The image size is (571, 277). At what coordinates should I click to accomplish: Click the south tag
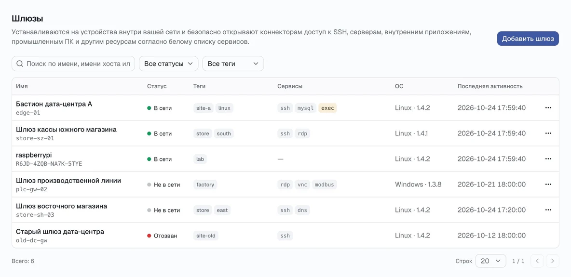tap(224, 133)
